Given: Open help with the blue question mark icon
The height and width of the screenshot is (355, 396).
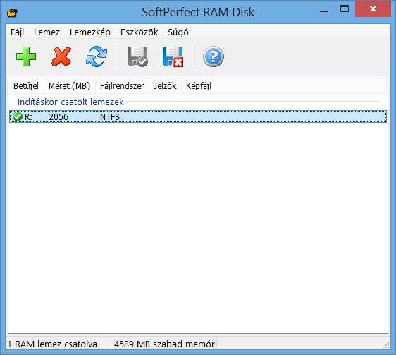Looking at the screenshot, I should (214, 56).
